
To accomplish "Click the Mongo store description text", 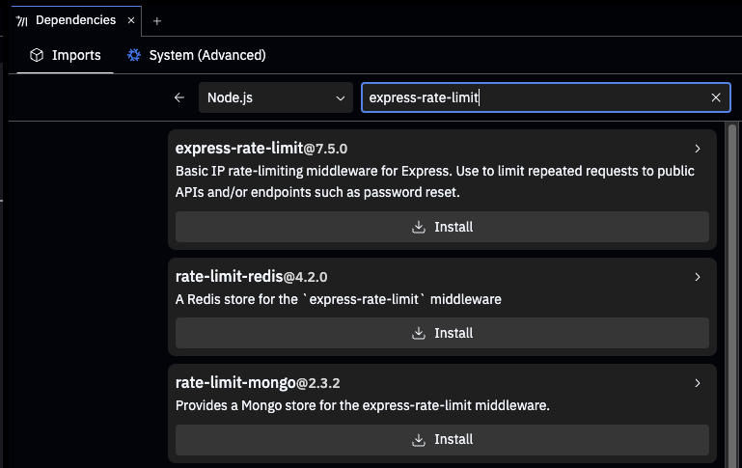I will point(363,406).
